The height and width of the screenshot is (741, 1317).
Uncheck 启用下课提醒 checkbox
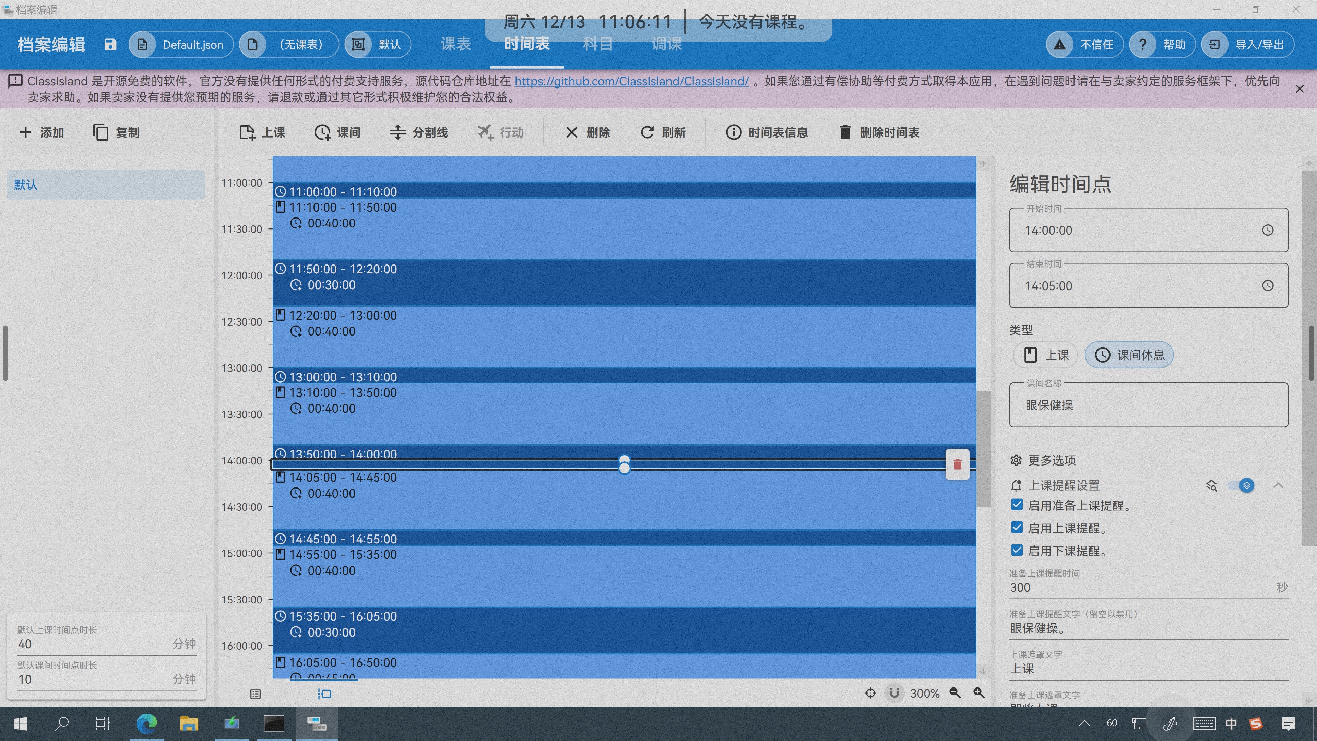click(1017, 550)
